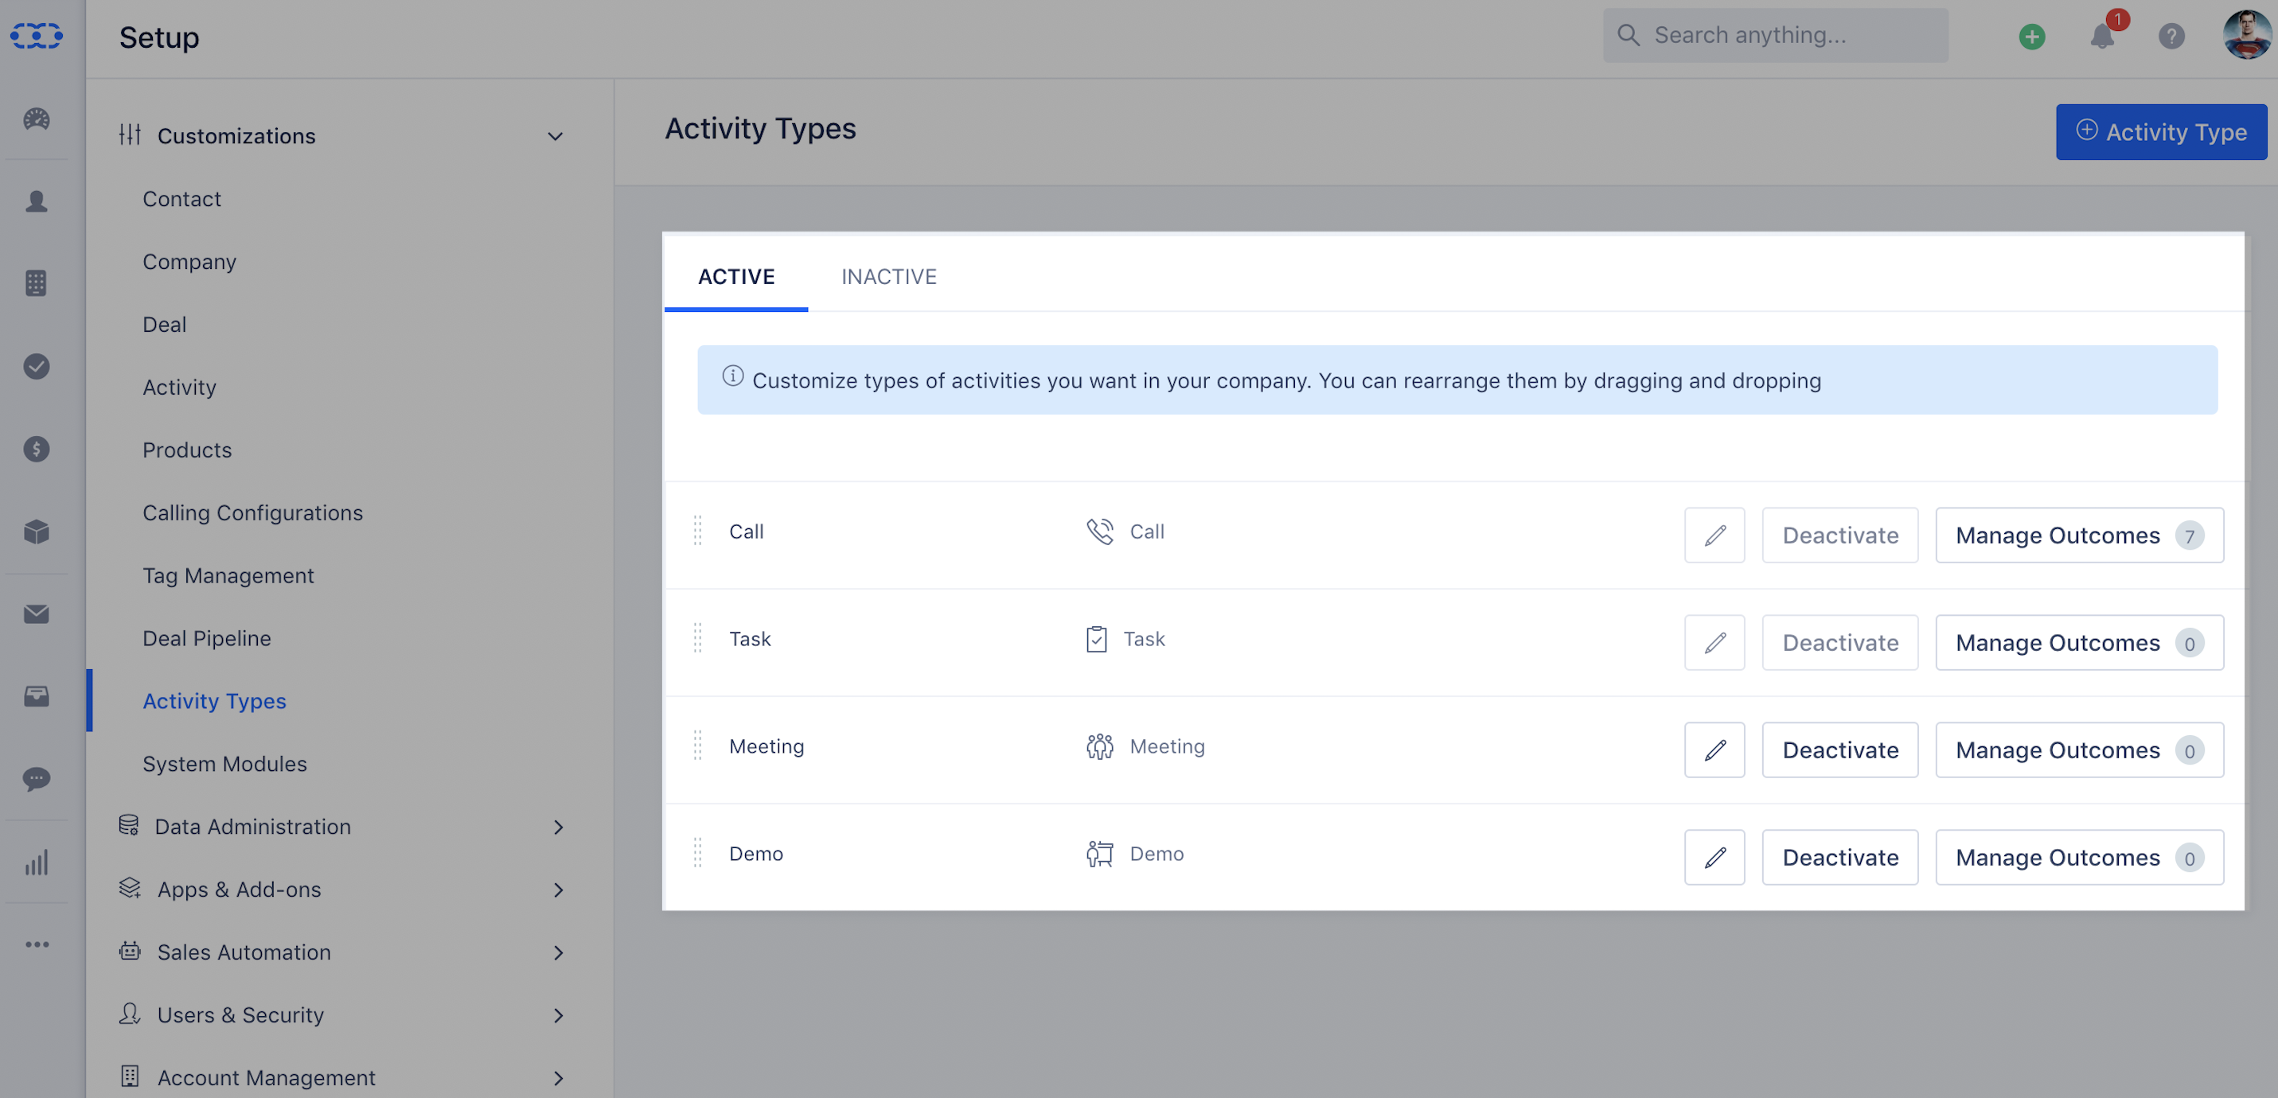The height and width of the screenshot is (1098, 2278).
Task: Open the Dashboard gauge icon in sidebar
Action: 37,119
